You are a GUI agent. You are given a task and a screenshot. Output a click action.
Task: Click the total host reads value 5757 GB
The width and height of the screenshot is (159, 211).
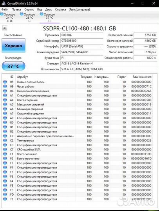[x=145, y=35]
